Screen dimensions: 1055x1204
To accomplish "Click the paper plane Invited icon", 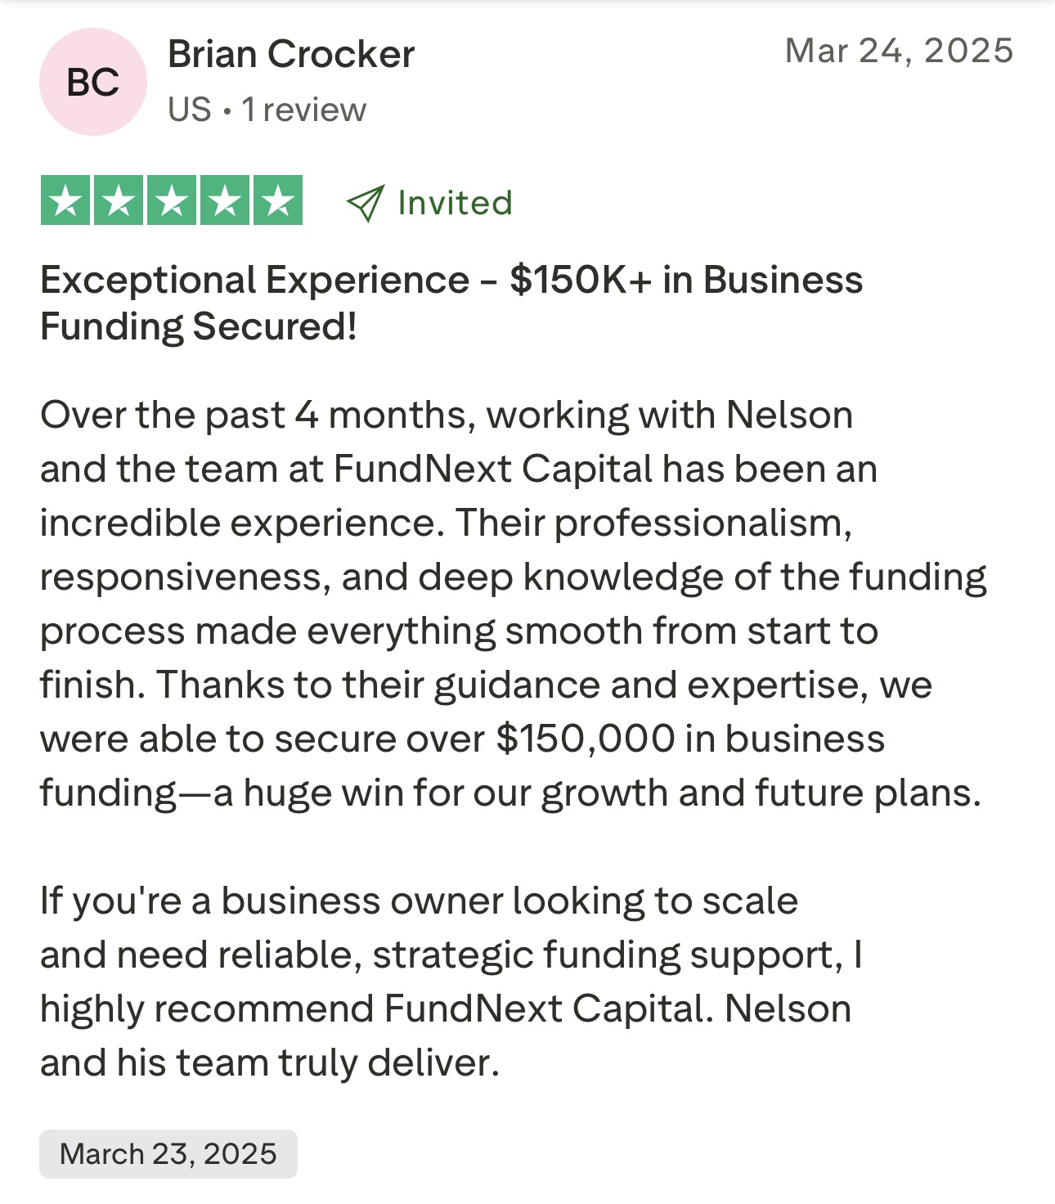I will 365,203.
